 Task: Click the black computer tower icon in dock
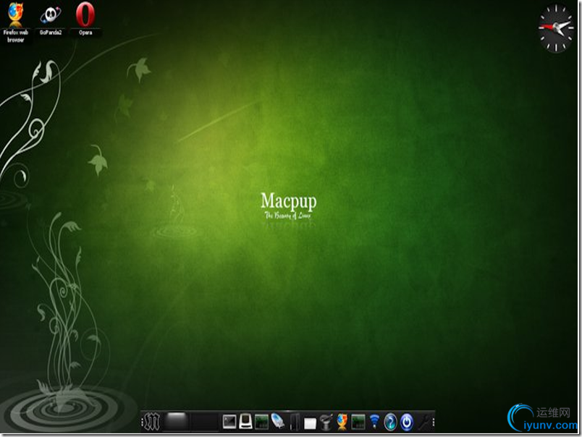pyautogui.click(x=295, y=422)
